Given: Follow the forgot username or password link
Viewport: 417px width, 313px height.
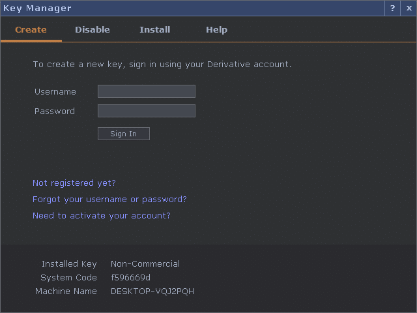Looking at the screenshot, I should coord(109,200).
